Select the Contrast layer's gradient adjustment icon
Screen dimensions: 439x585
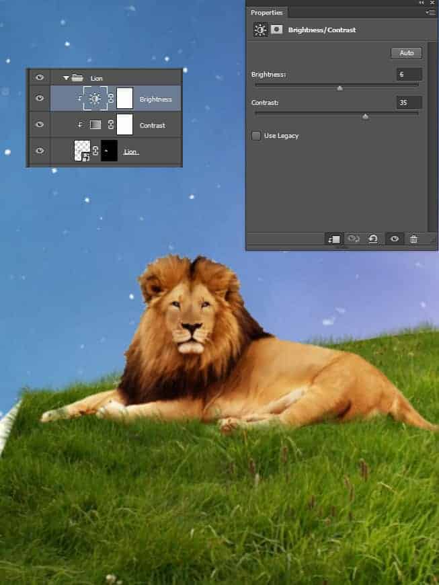[95, 125]
